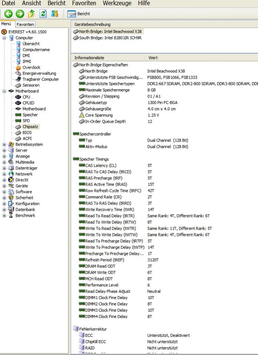Select Computername icon in tree
Image resolution: width=258 pixels, height=355 pixels.
point(18,50)
